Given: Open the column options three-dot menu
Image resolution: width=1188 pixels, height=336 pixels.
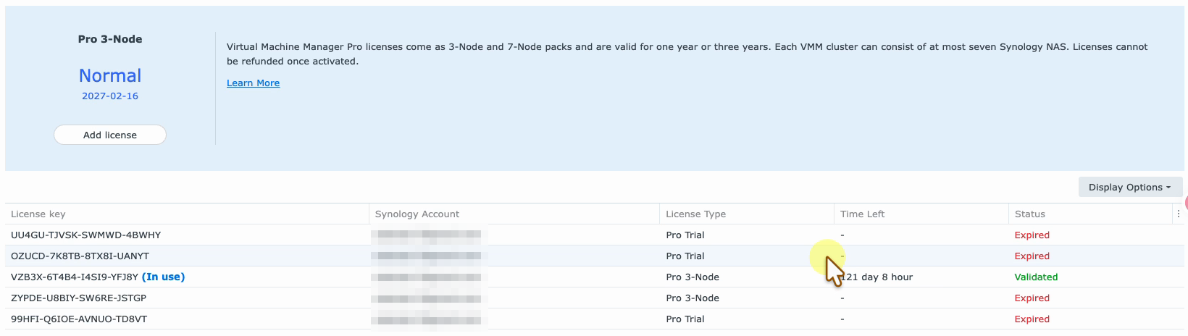Looking at the screenshot, I should point(1179,214).
